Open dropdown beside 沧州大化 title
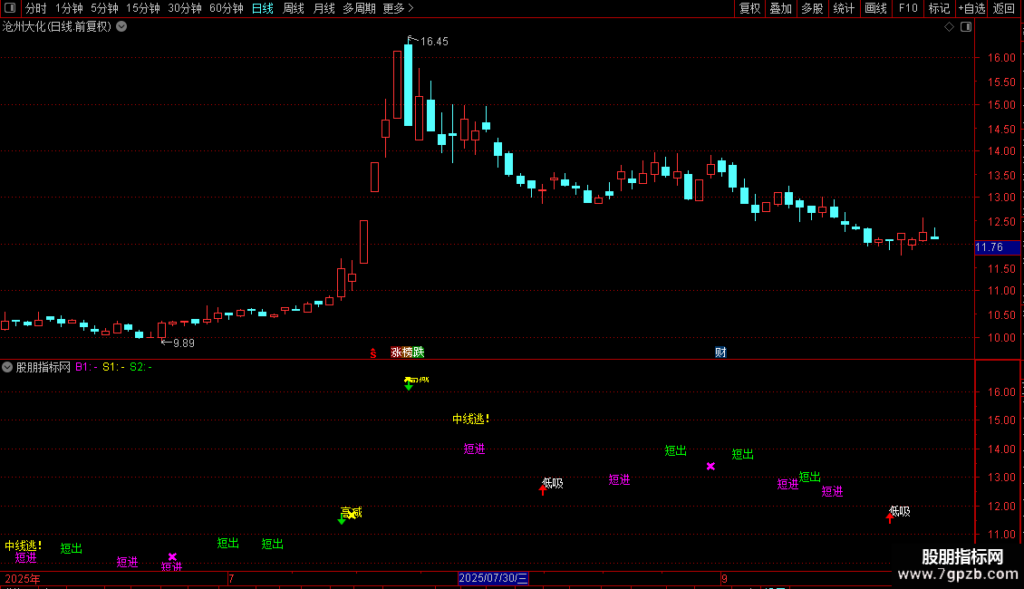This screenshot has width=1024, height=589. (121, 27)
